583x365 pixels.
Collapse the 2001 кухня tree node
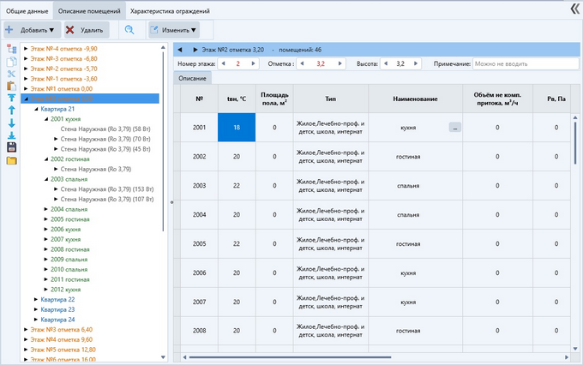[46, 119]
